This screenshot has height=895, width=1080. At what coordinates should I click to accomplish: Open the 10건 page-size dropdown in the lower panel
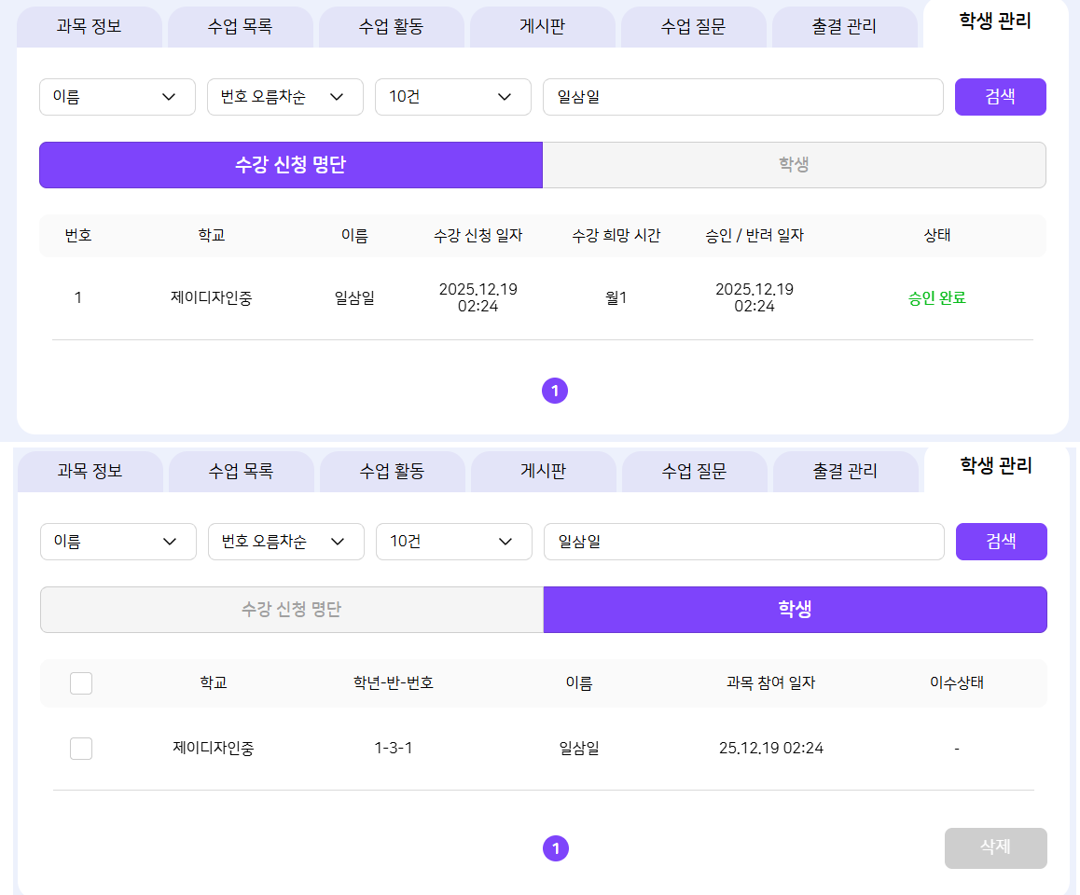click(454, 542)
